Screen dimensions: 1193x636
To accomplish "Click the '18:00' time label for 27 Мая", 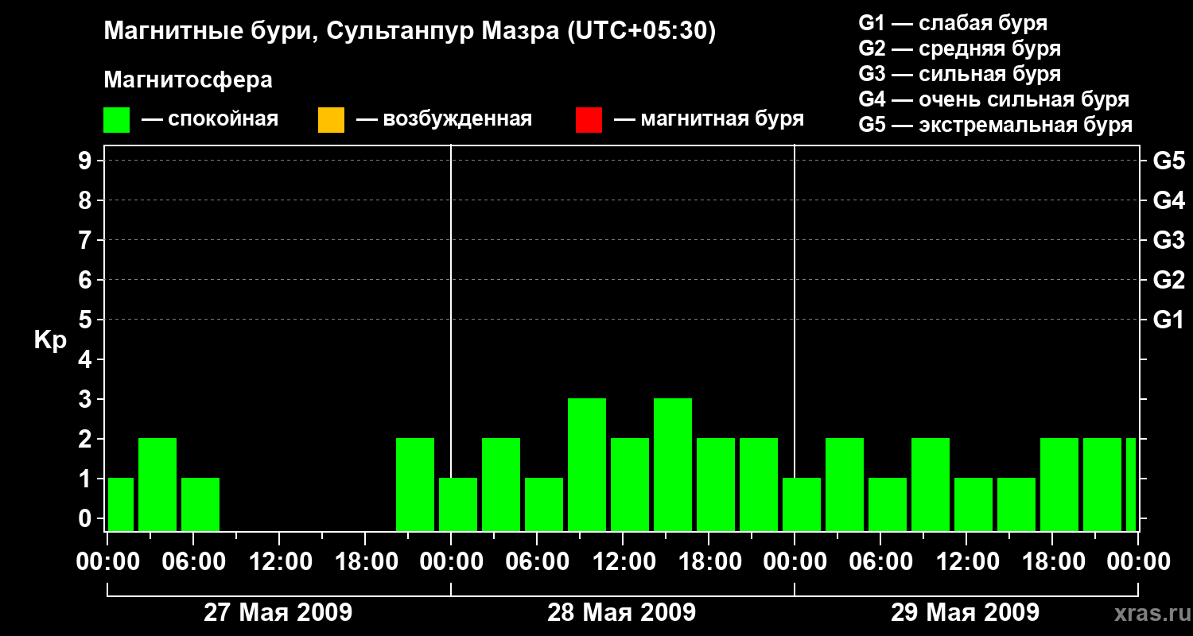I will coord(365,561).
